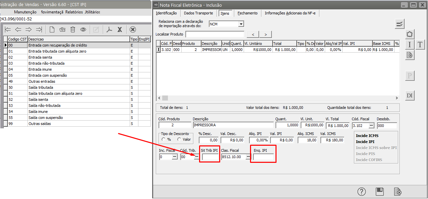Click the previous product '<' button
428x199 pixels.
[253, 35]
